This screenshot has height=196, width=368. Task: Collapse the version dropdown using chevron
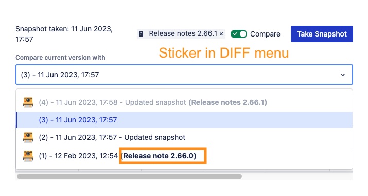point(343,75)
